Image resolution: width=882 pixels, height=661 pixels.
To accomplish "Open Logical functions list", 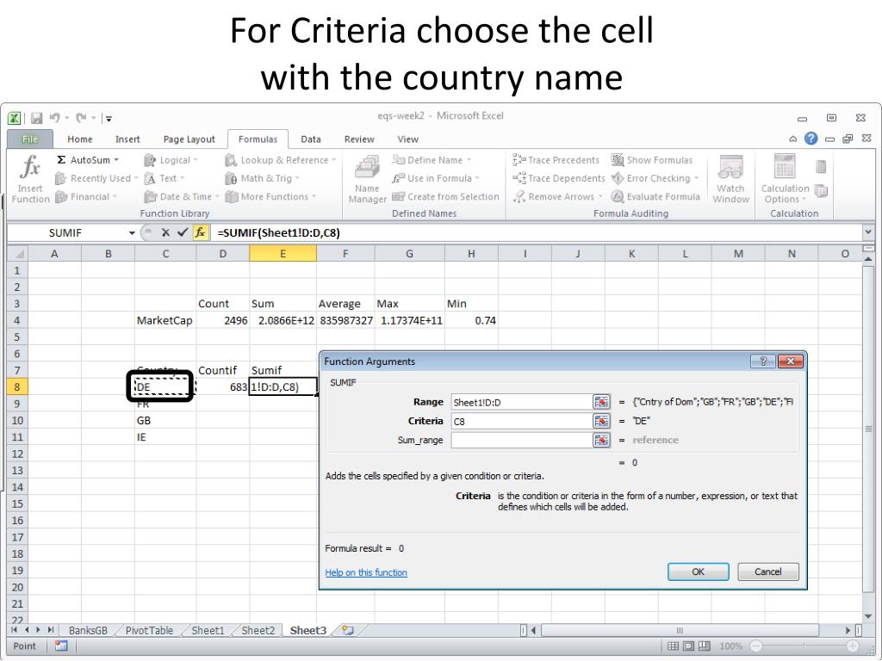I will pyautogui.click(x=171, y=160).
